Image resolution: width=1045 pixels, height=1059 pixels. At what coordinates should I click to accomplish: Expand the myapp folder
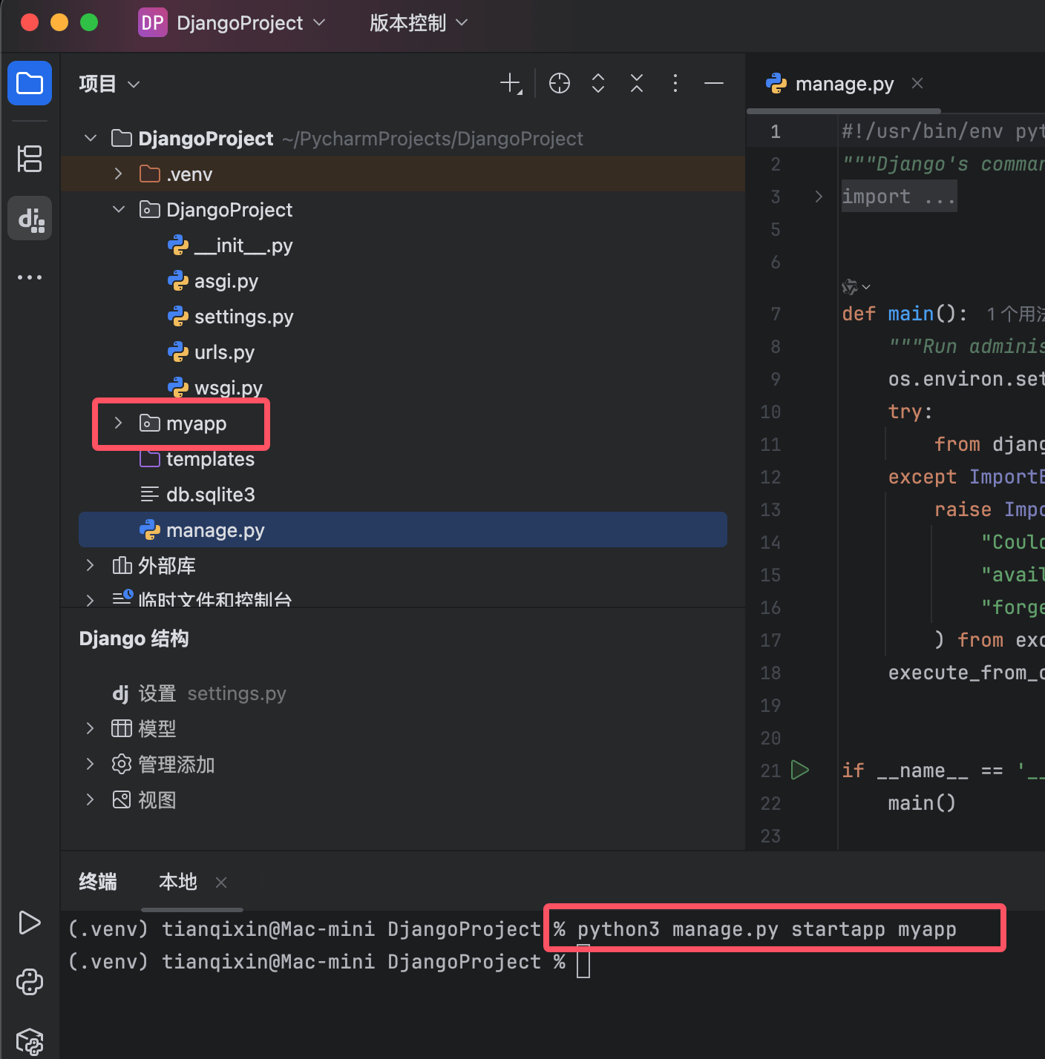(x=118, y=423)
